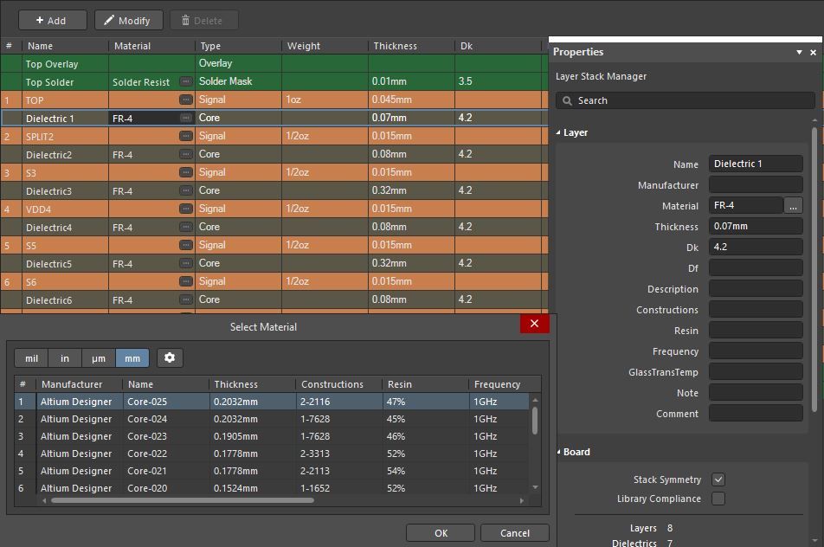Image resolution: width=824 pixels, height=547 pixels.
Task: Switch to µm units
Action: [99, 357]
